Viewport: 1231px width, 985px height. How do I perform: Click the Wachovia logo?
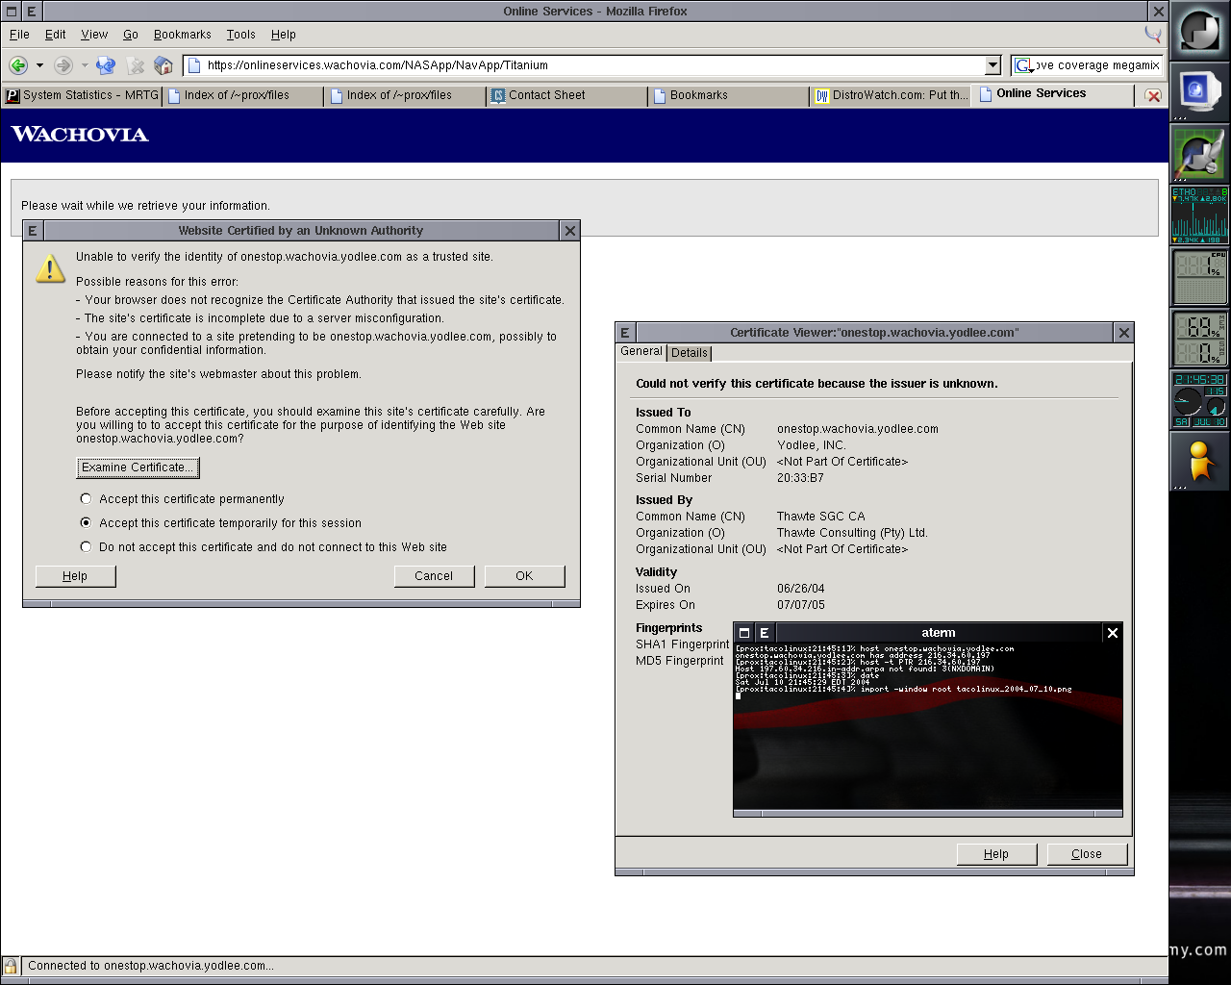(x=80, y=135)
